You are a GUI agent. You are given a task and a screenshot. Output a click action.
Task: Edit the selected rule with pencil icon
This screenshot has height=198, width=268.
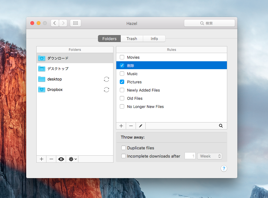pyautogui.click(x=141, y=126)
